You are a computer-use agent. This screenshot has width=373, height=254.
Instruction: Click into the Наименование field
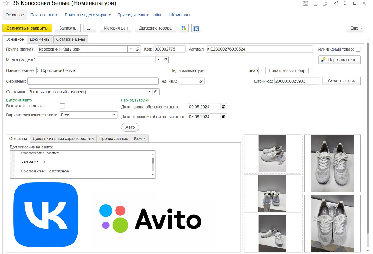(102, 70)
